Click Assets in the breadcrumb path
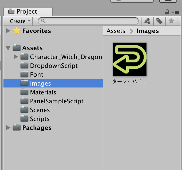This screenshot has width=182, height=170. pos(116,31)
